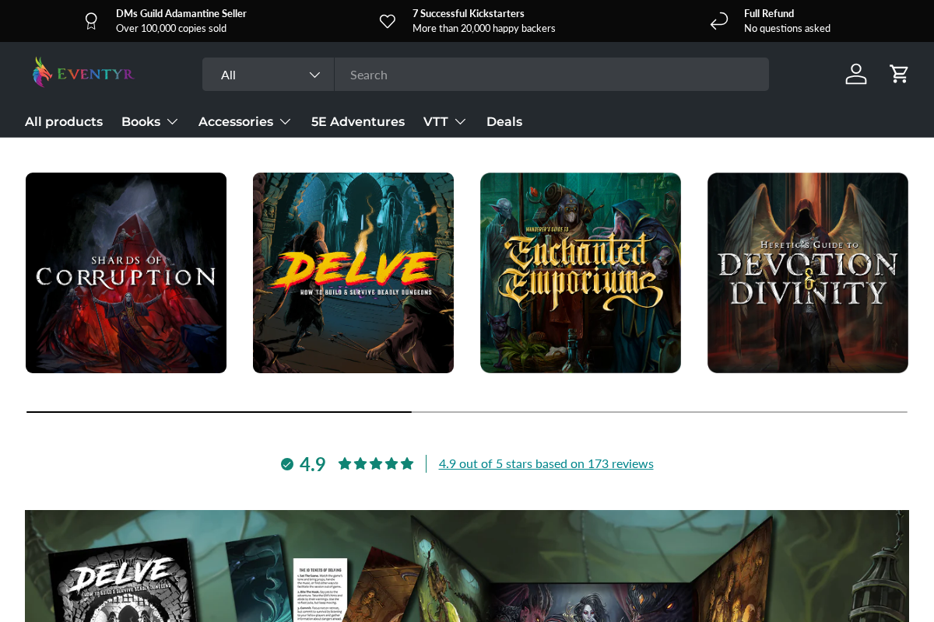934x622 pixels.
Task: Open the account login icon
Action: (855, 73)
